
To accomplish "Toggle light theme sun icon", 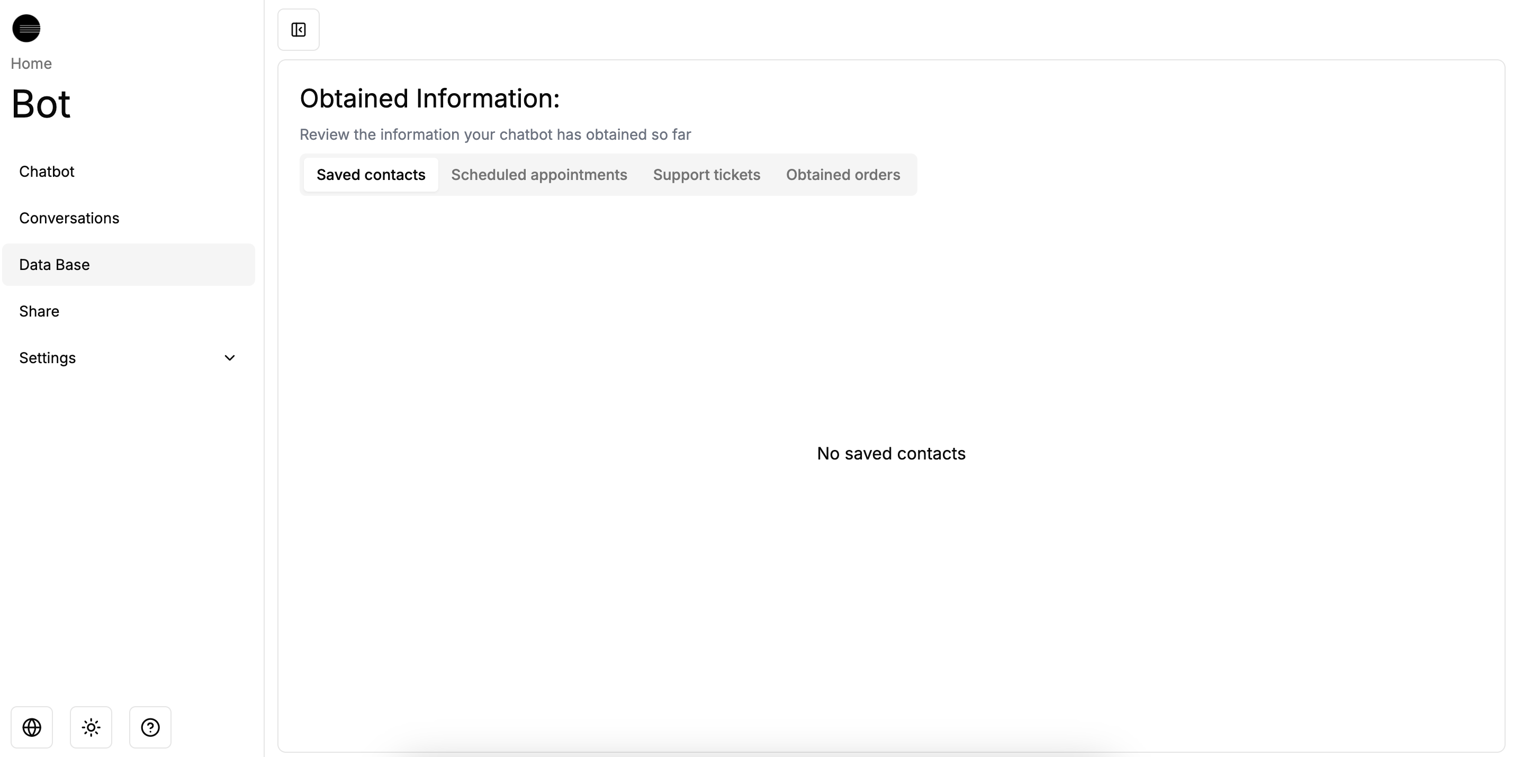I will [x=91, y=727].
